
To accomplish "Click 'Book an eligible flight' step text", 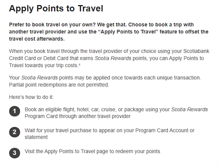I will coord(116,113).
